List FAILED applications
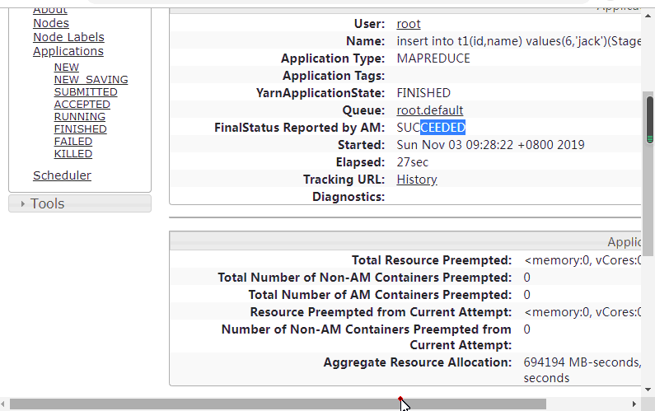655x411 pixels. coord(73,142)
